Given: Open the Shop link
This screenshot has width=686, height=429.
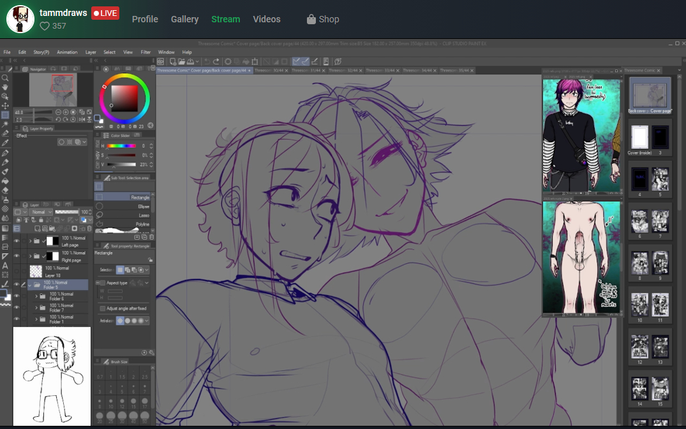Looking at the screenshot, I should click(x=322, y=19).
